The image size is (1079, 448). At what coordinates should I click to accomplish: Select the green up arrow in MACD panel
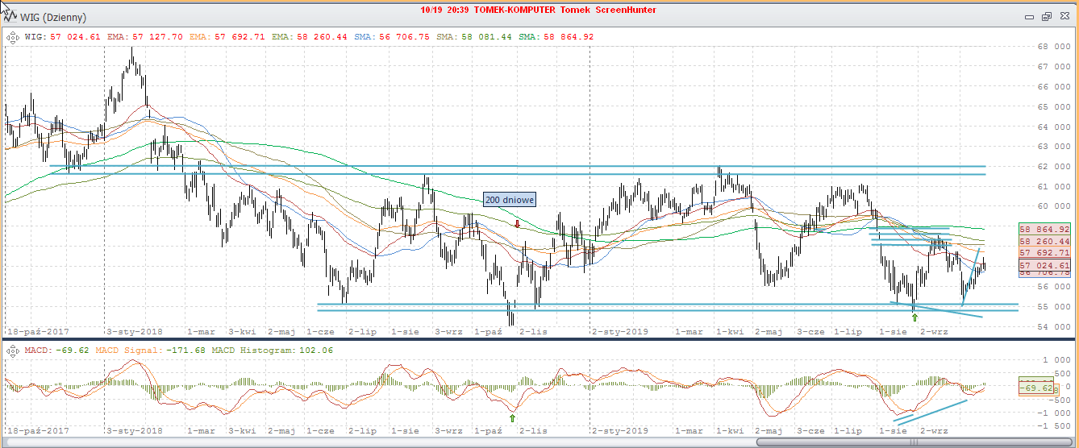[512, 417]
